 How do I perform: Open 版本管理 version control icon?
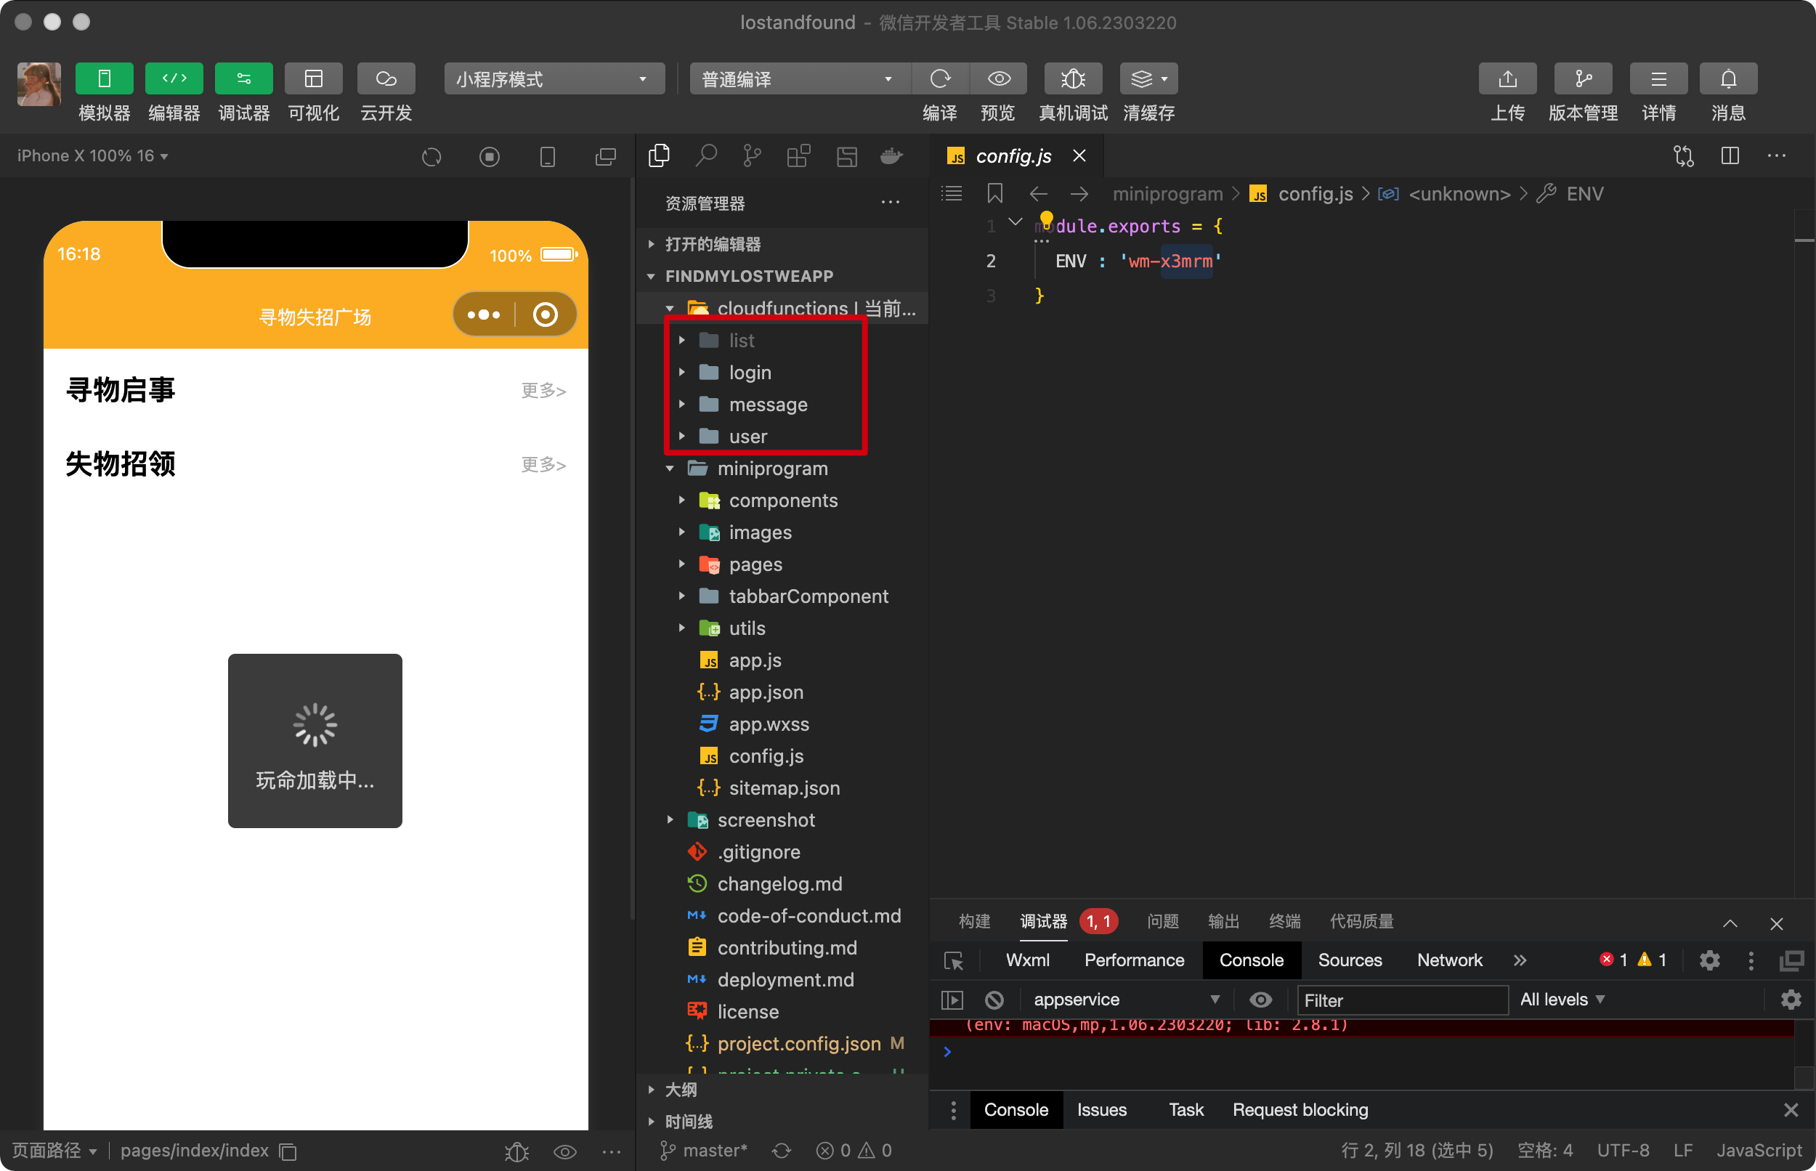tap(1583, 79)
